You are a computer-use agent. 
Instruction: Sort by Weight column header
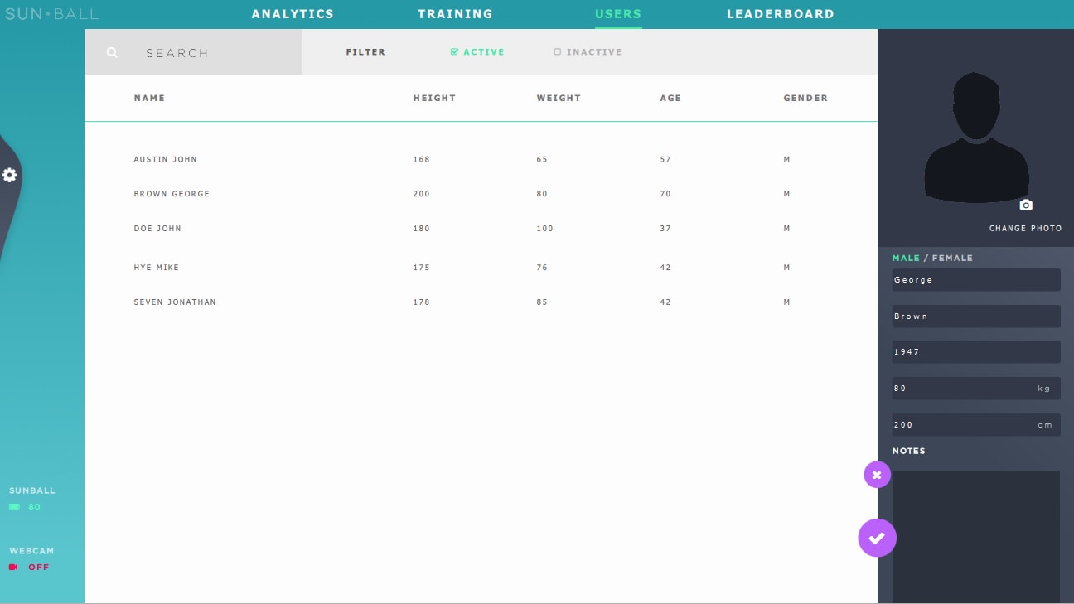pos(559,98)
